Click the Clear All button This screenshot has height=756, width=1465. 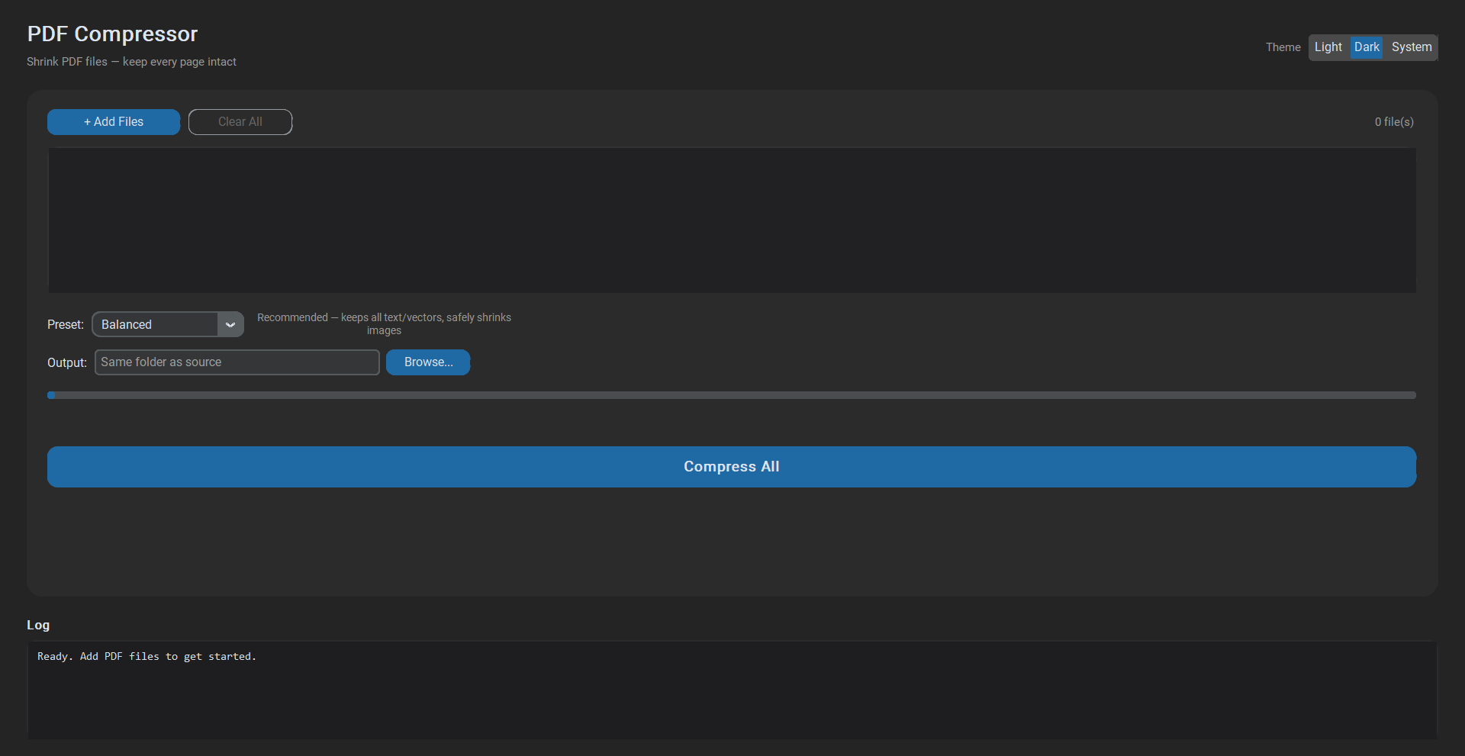coord(240,122)
